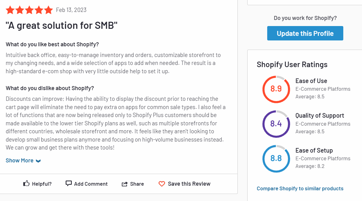This screenshot has width=362, height=201.
Task: Click the speech bubble comment icon
Action: point(69,184)
